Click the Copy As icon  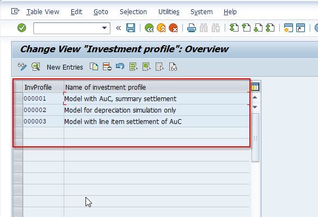[94, 67]
